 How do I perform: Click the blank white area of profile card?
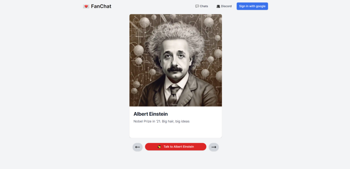(176, 131)
